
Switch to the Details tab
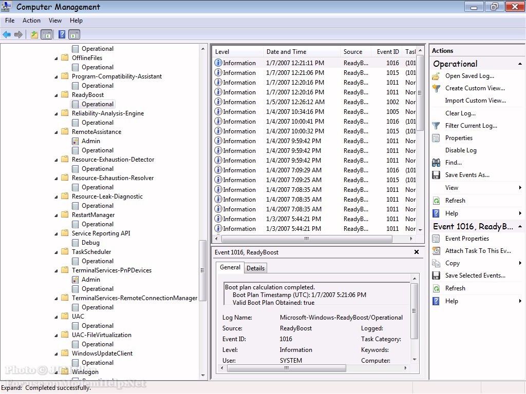pos(256,268)
